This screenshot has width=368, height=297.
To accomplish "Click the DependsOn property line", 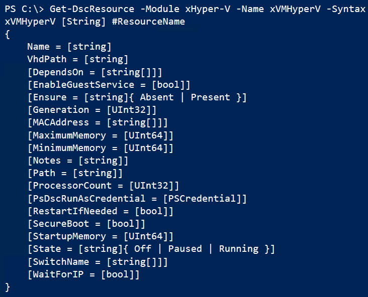I will (95, 72).
